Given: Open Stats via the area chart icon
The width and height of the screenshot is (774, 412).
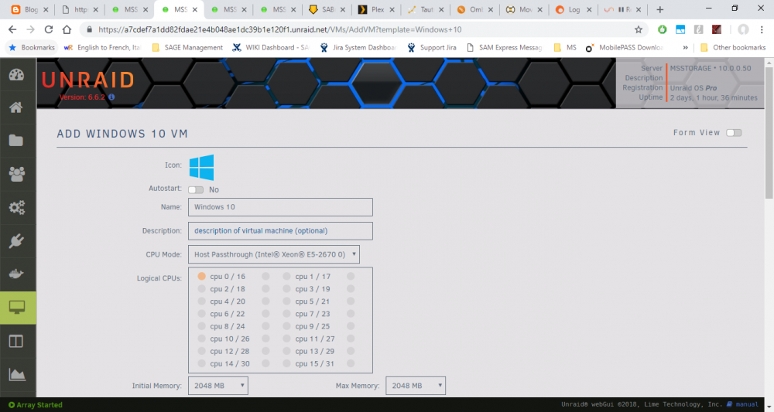Looking at the screenshot, I should (x=17, y=375).
